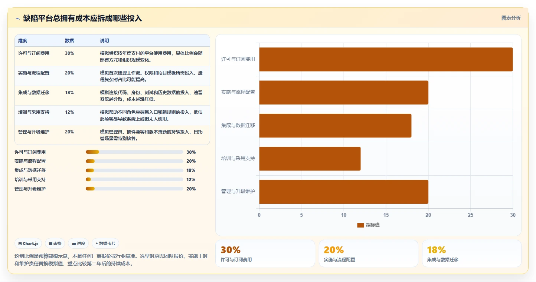
Task: Select the 培训与采用支持 table row name
Action: pos(34,112)
